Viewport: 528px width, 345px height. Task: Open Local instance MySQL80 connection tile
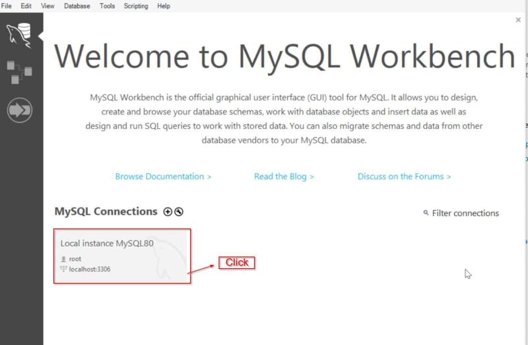121,256
